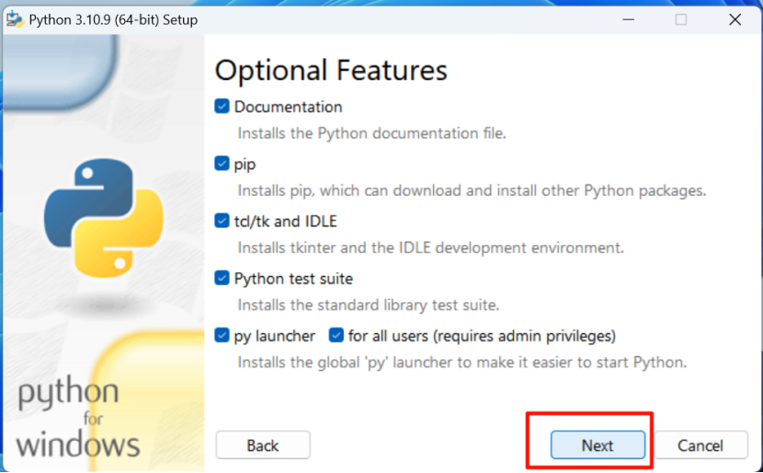Click 'Installs tkinter and the IDLE development environment.'
This screenshot has width=763, height=473.
[430, 248]
